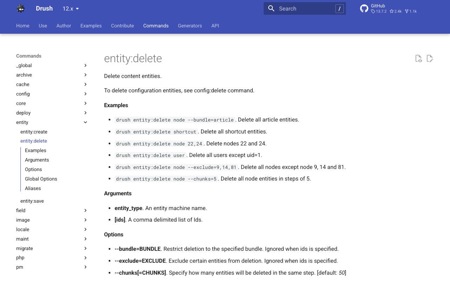The width and height of the screenshot is (450, 281).
Task: Open the 12.x version selector
Action: click(70, 8)
